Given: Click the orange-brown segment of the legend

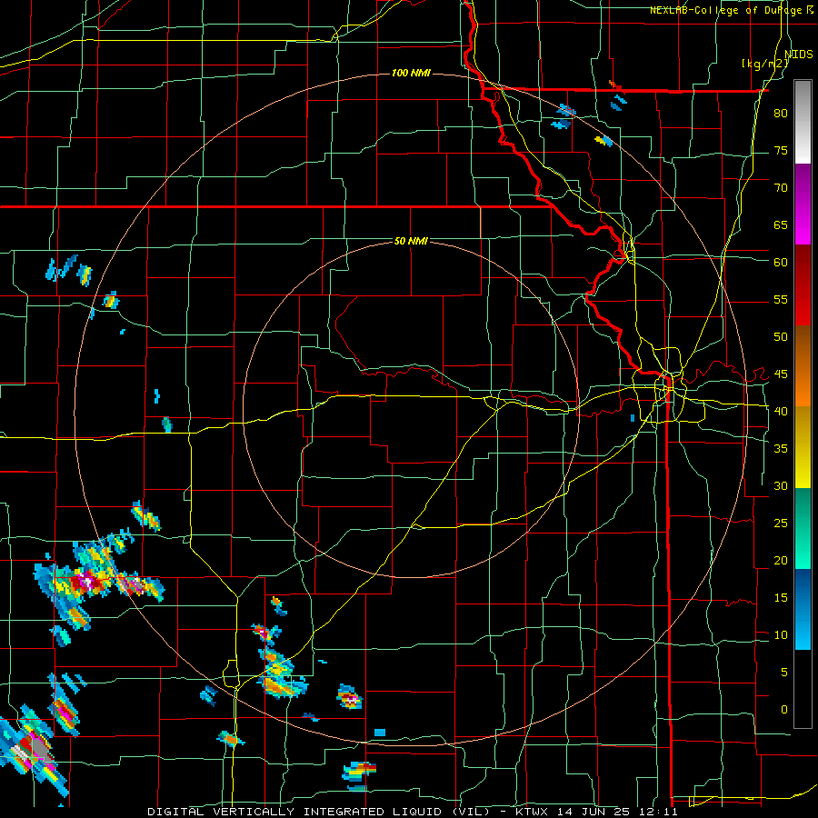Looking at the screenshot, I should (x=803, y=365).
